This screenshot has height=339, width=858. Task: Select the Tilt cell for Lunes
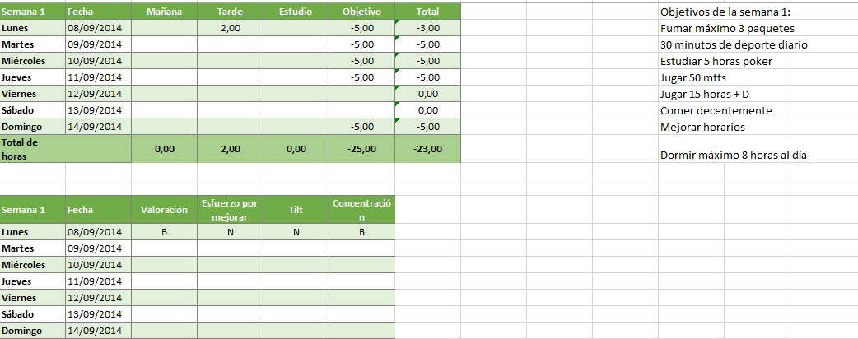[x=296, y=232]
